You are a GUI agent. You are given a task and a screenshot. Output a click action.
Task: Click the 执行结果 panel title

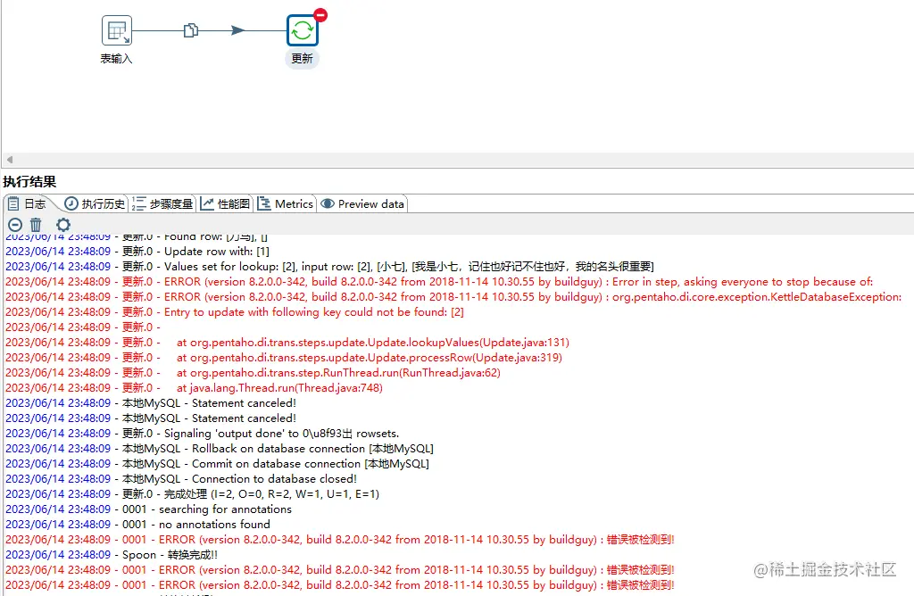pos(29,182)
